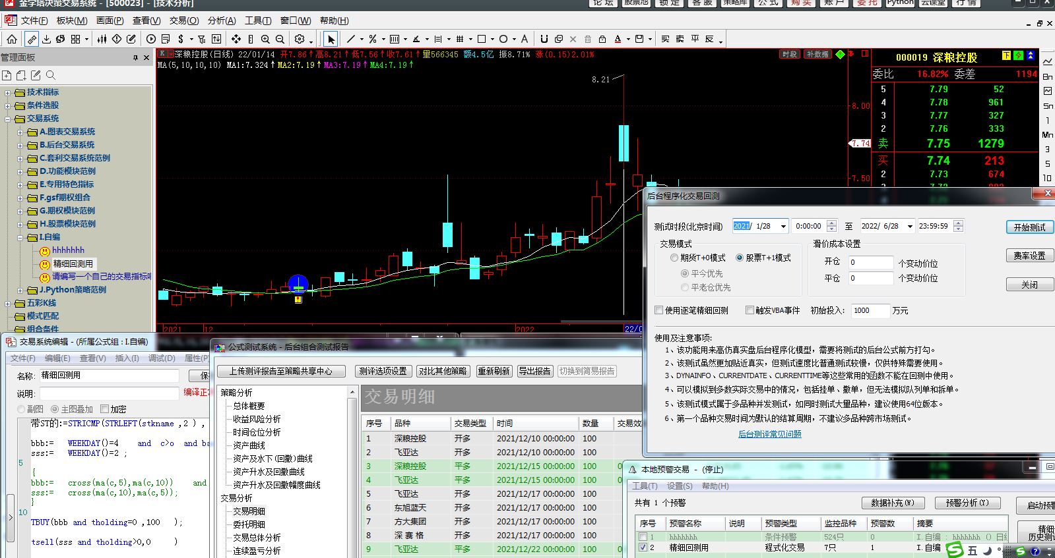Click the play circle icon in toolbar
Viewport: 1055px width, 558px height.
click(151, 39)
